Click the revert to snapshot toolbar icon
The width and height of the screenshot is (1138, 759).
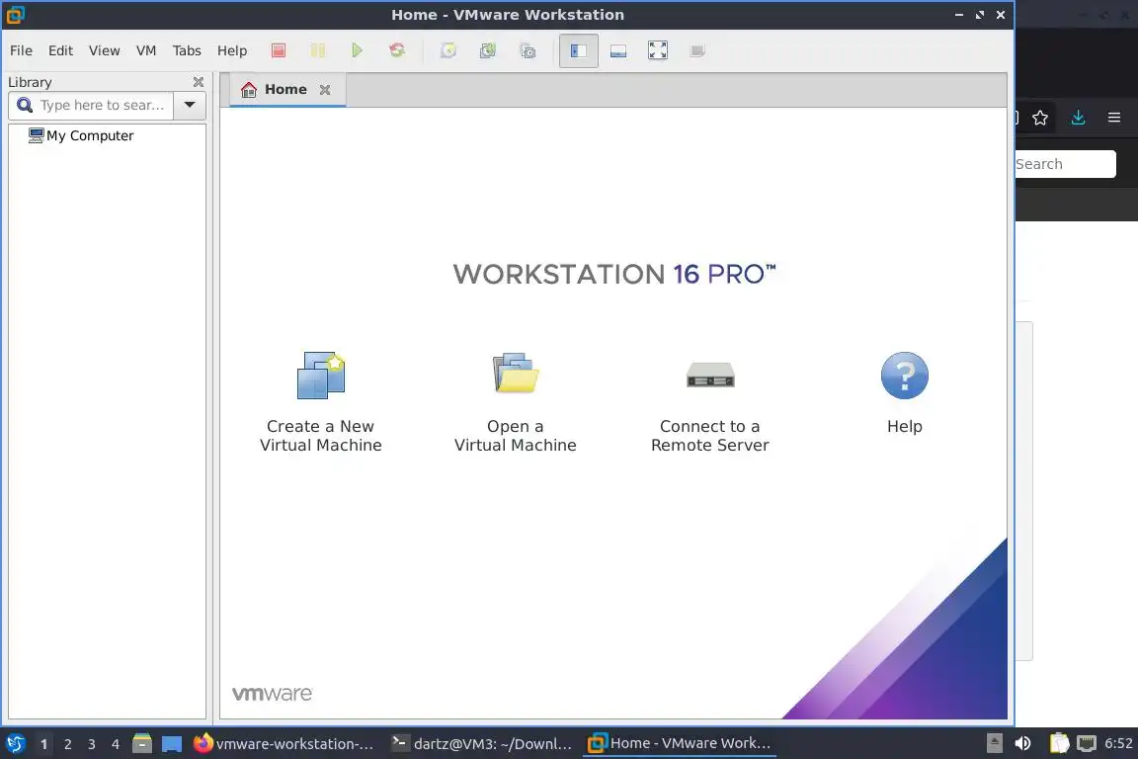488,50
